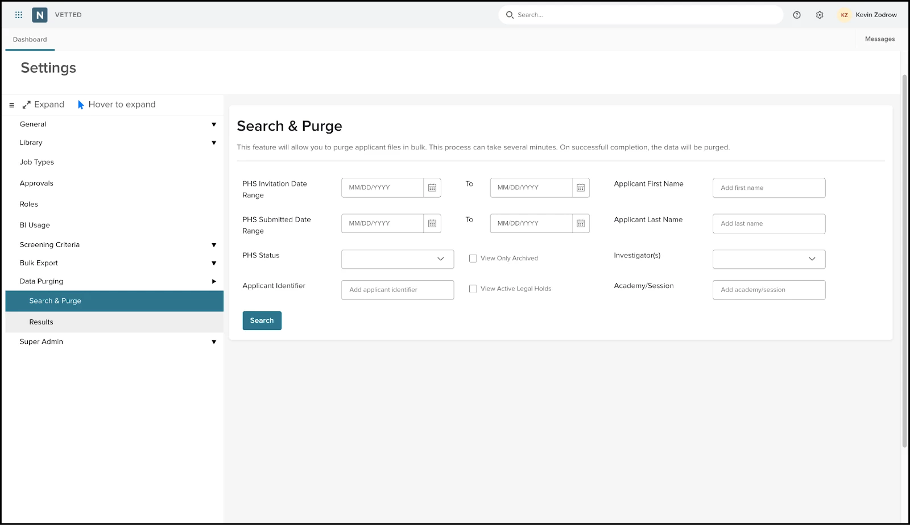Screen dimensions: 910x525
Task: Open the Investigator(s) dropdown
Action: pos(769,259)
